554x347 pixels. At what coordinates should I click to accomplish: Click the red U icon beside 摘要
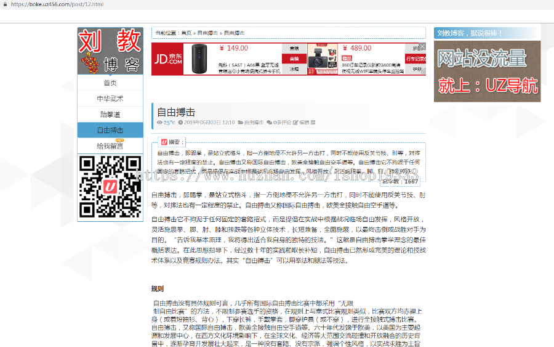click(x=164, y=142)
